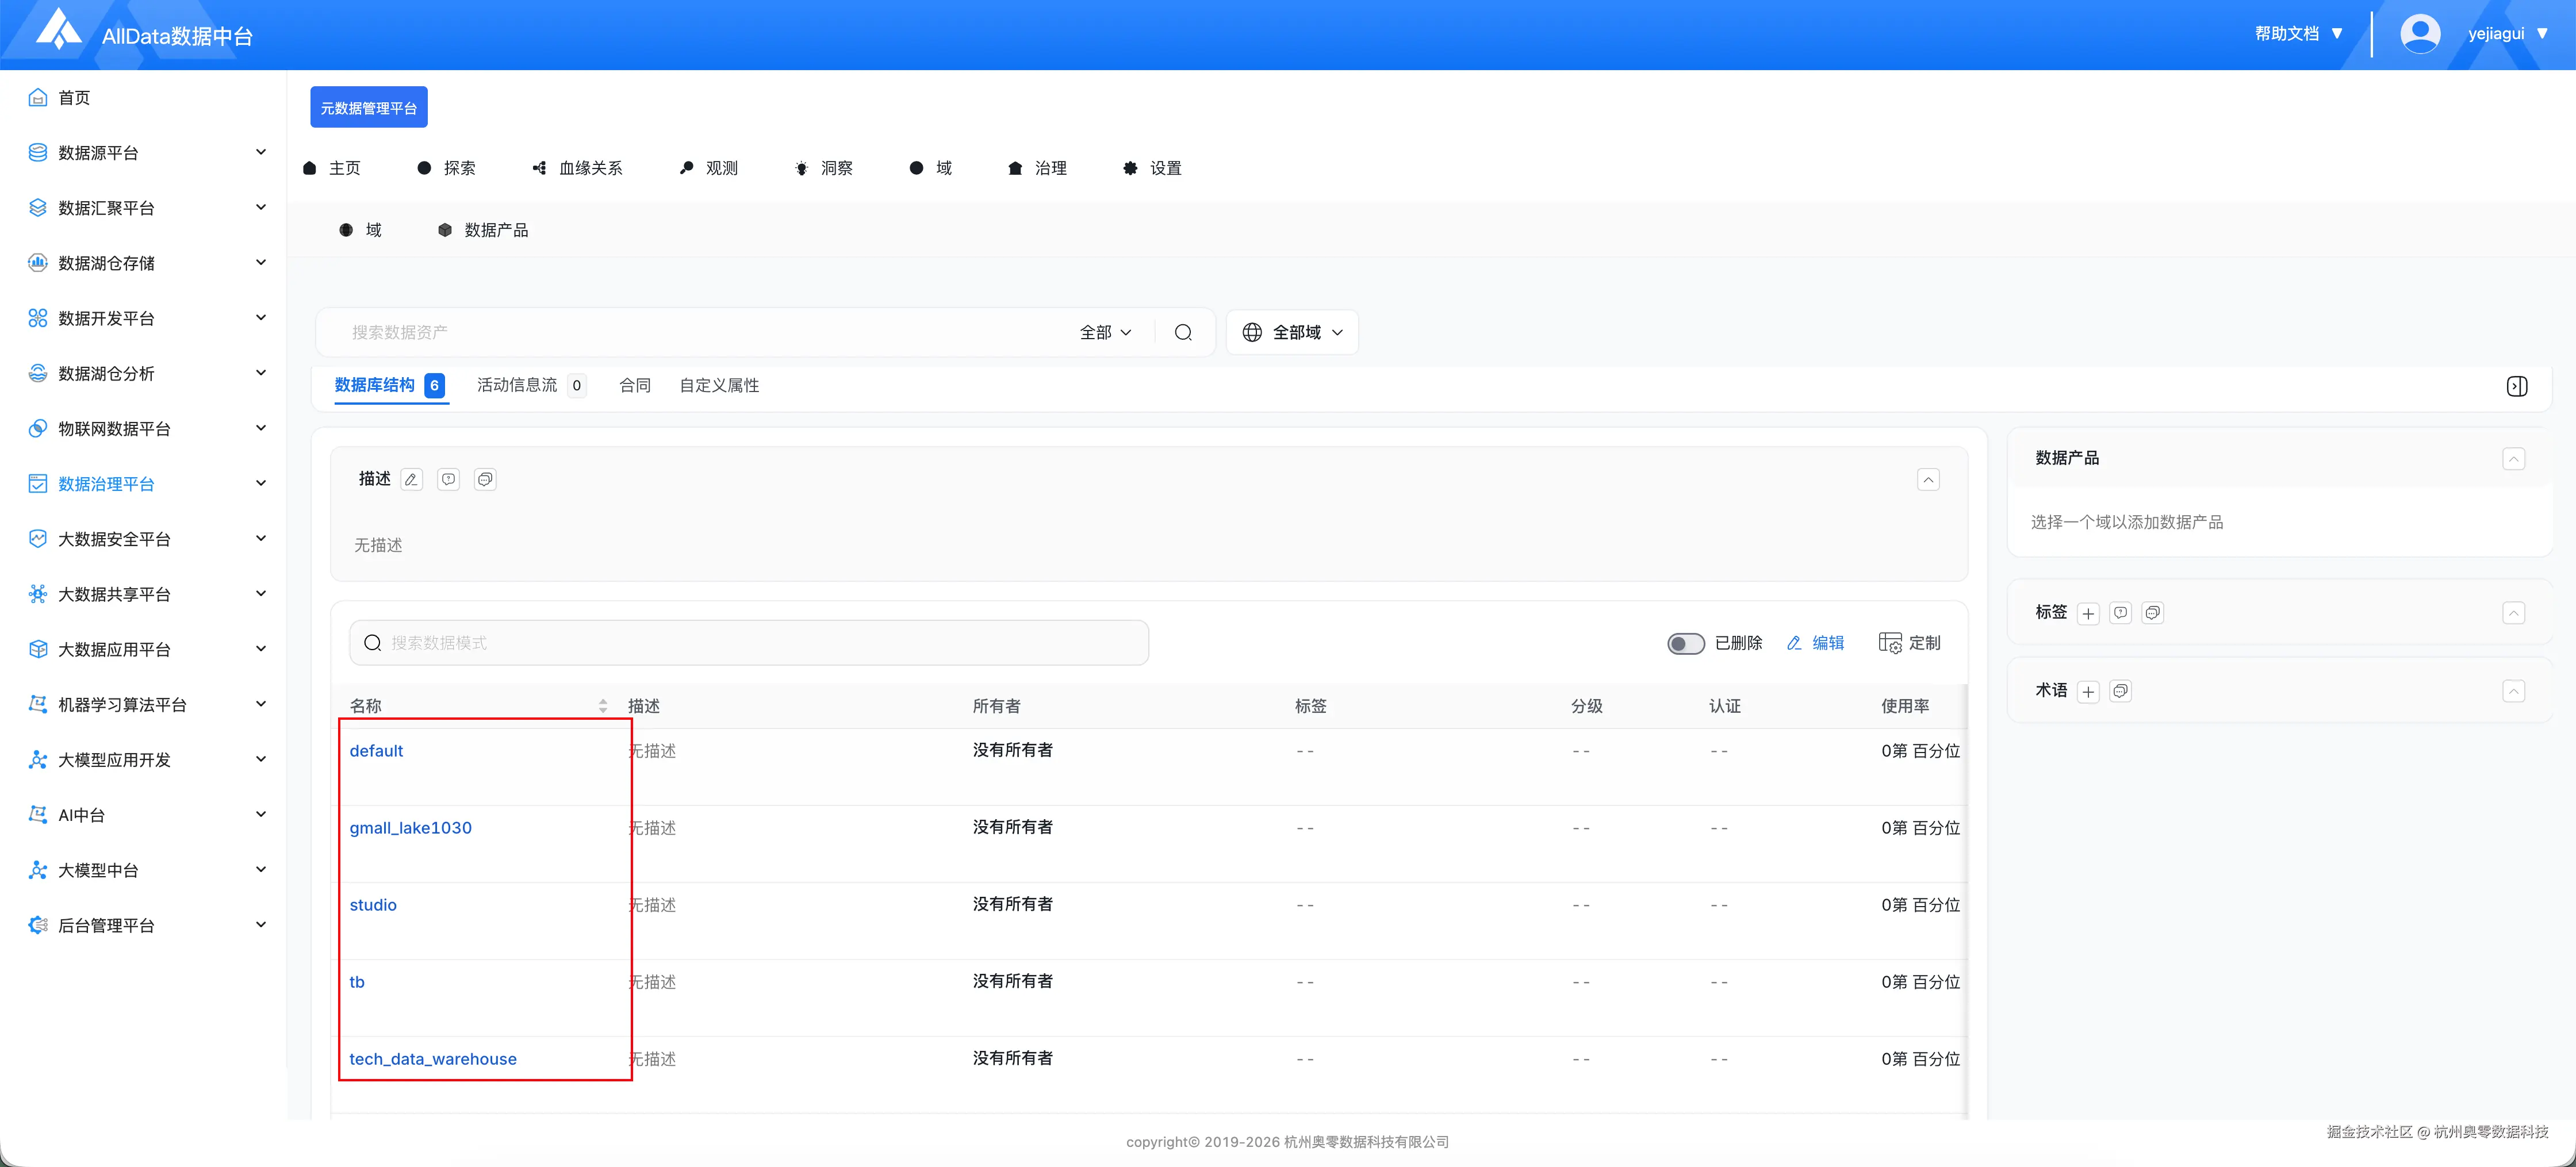The height and width of the screenshot is (1167, 2576).
Task: Open the tb schema link
Action: pyautogui.click(x=357, y=982)
